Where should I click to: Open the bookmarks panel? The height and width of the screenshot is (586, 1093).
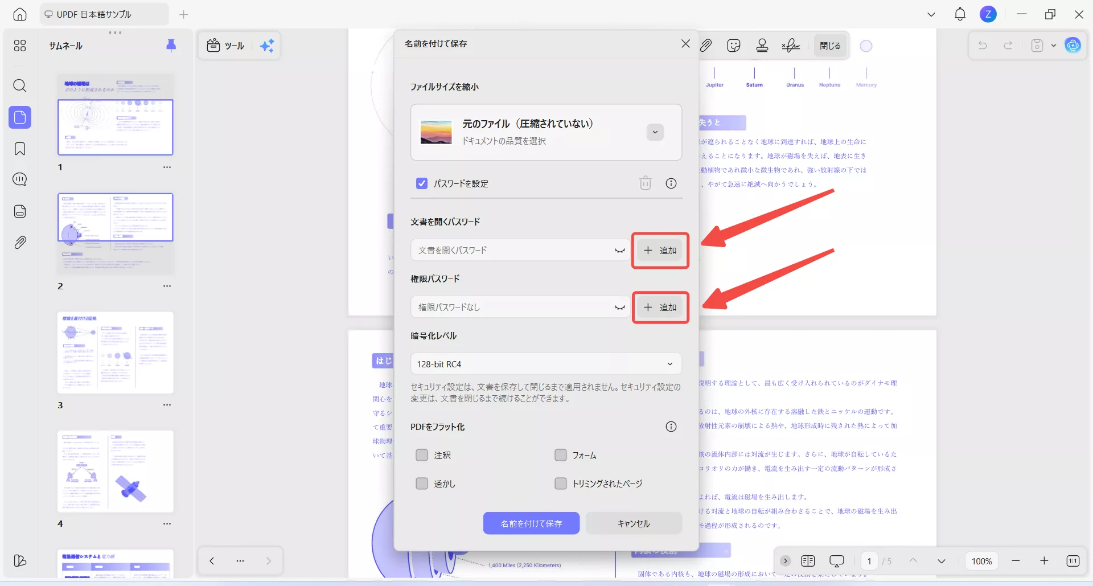click(20, 149)
